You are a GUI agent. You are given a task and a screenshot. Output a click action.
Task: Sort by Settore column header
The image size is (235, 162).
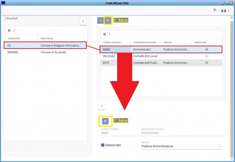(x=167, y=42)
